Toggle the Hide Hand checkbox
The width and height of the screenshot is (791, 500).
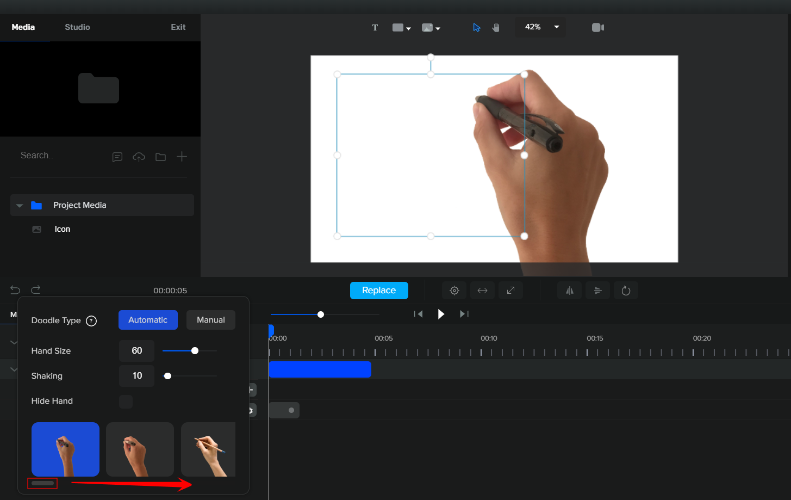click(x=126, y=402)
